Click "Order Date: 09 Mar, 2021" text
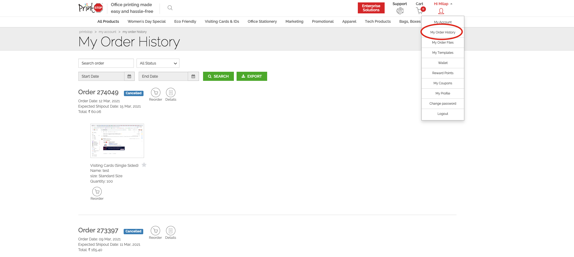The image size is (574, 257). tap(100, 239)
